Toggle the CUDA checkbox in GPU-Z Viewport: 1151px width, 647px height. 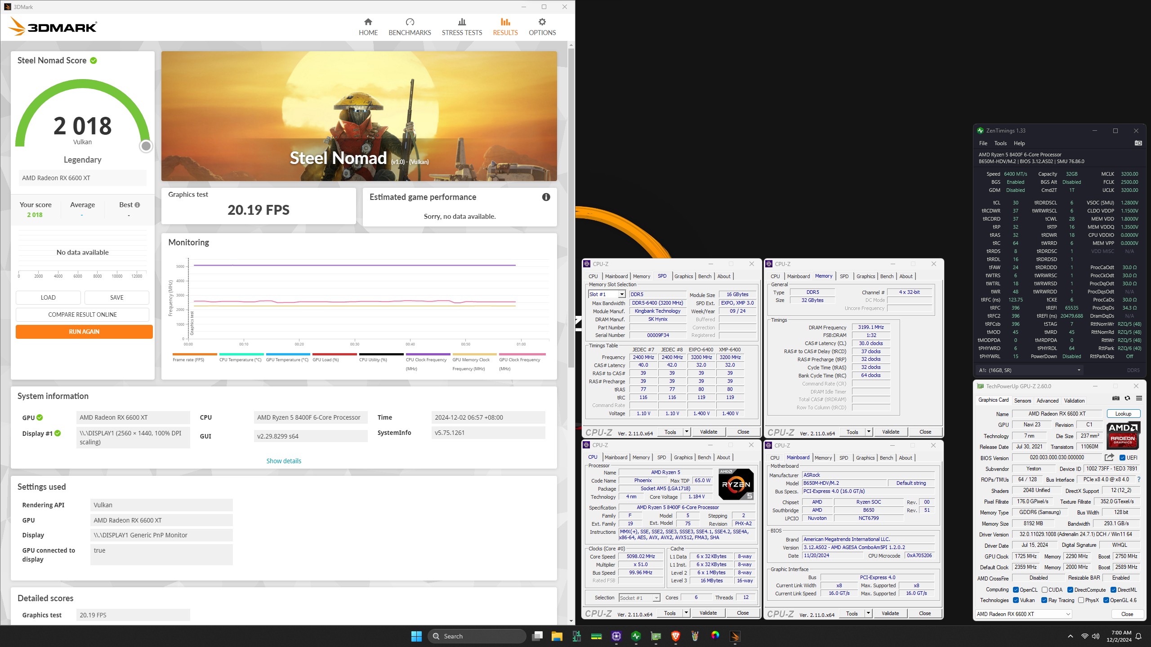click(1044, 589)
